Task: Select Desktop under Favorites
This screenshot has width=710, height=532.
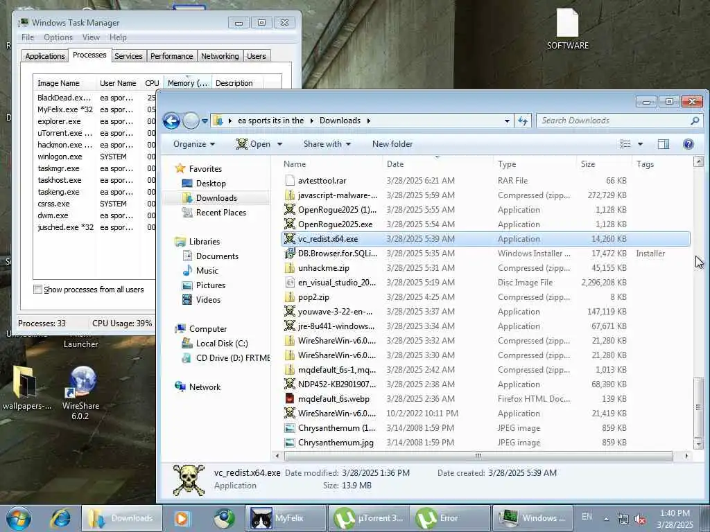Action: (211, 183)
